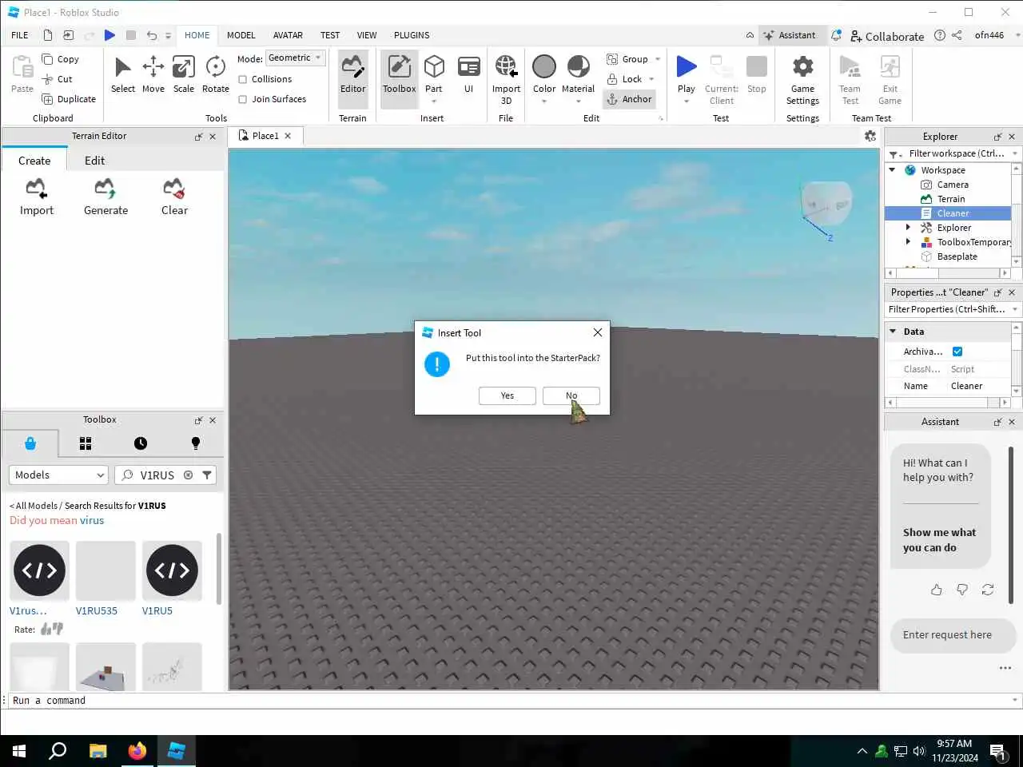
Task: Click Yes in Insert Tool dialog
Action: point(508,395)
